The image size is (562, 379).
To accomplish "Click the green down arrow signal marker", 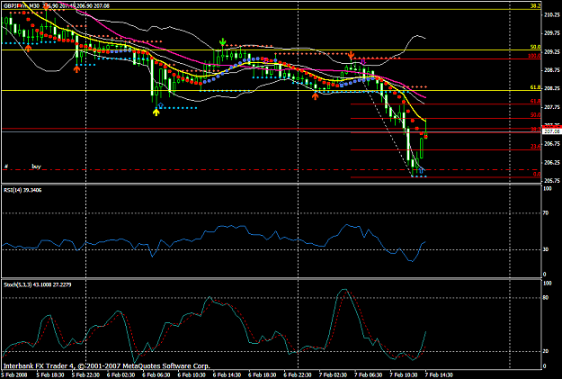I will (223, 42).
